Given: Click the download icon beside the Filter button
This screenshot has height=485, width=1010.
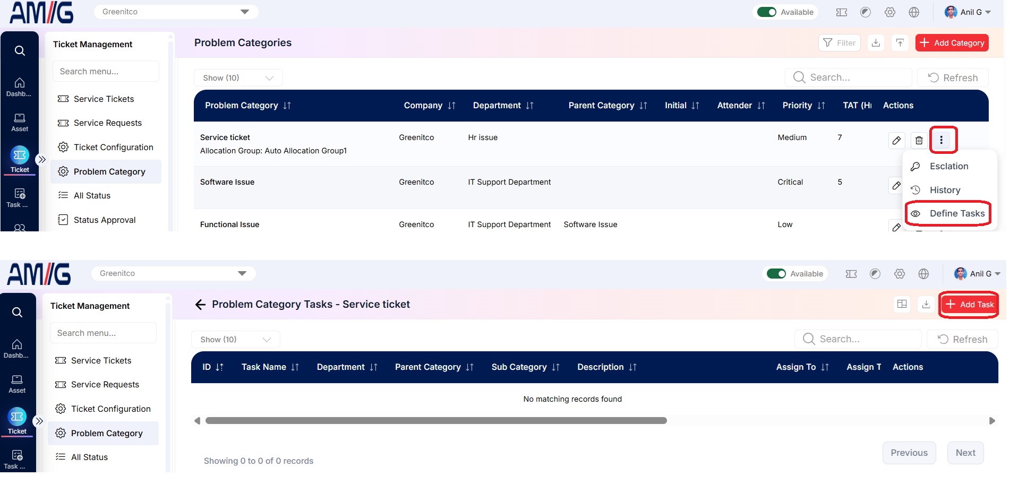Looking at the screenshot, I should pos(876,43).
